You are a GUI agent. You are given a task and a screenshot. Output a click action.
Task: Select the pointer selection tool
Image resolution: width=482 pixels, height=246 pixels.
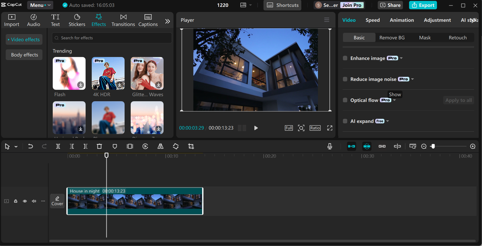[7, 146]
